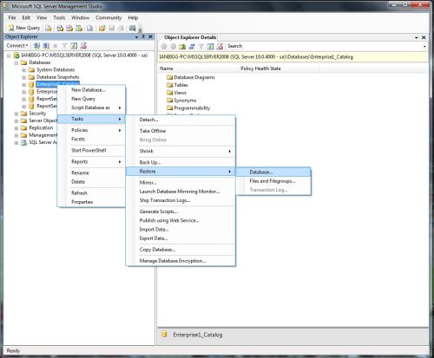The height and width of the screenshot is (358, 434).
Task: Open the Tools menu
Action: (x=59, y=17)
